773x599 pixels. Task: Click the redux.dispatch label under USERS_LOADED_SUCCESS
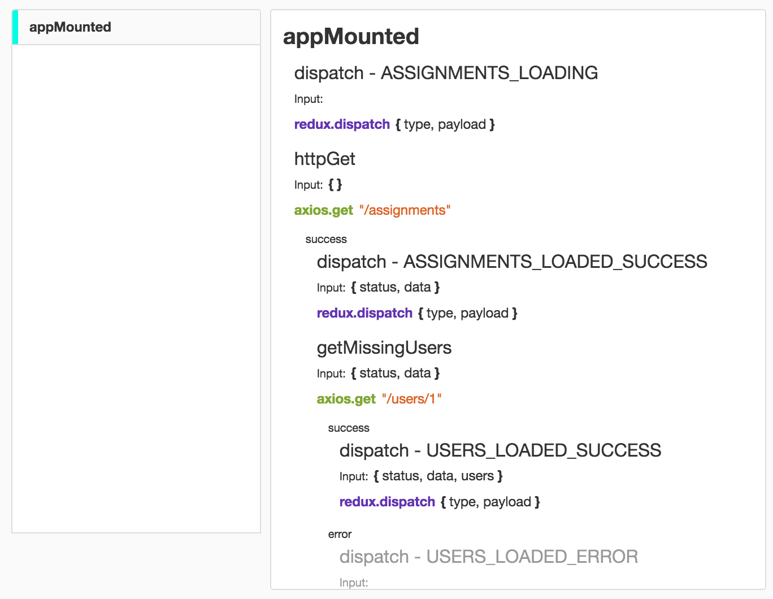click(x=387, y=502)
